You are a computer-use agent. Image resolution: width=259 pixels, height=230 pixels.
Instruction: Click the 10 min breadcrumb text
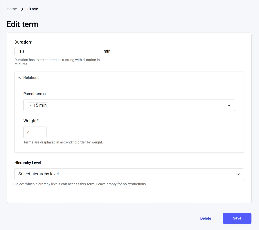[32, 9]
